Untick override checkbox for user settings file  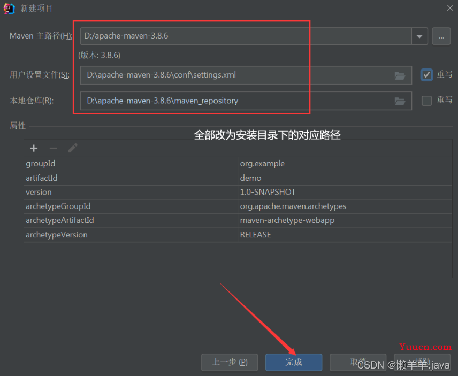pos(426,75)
